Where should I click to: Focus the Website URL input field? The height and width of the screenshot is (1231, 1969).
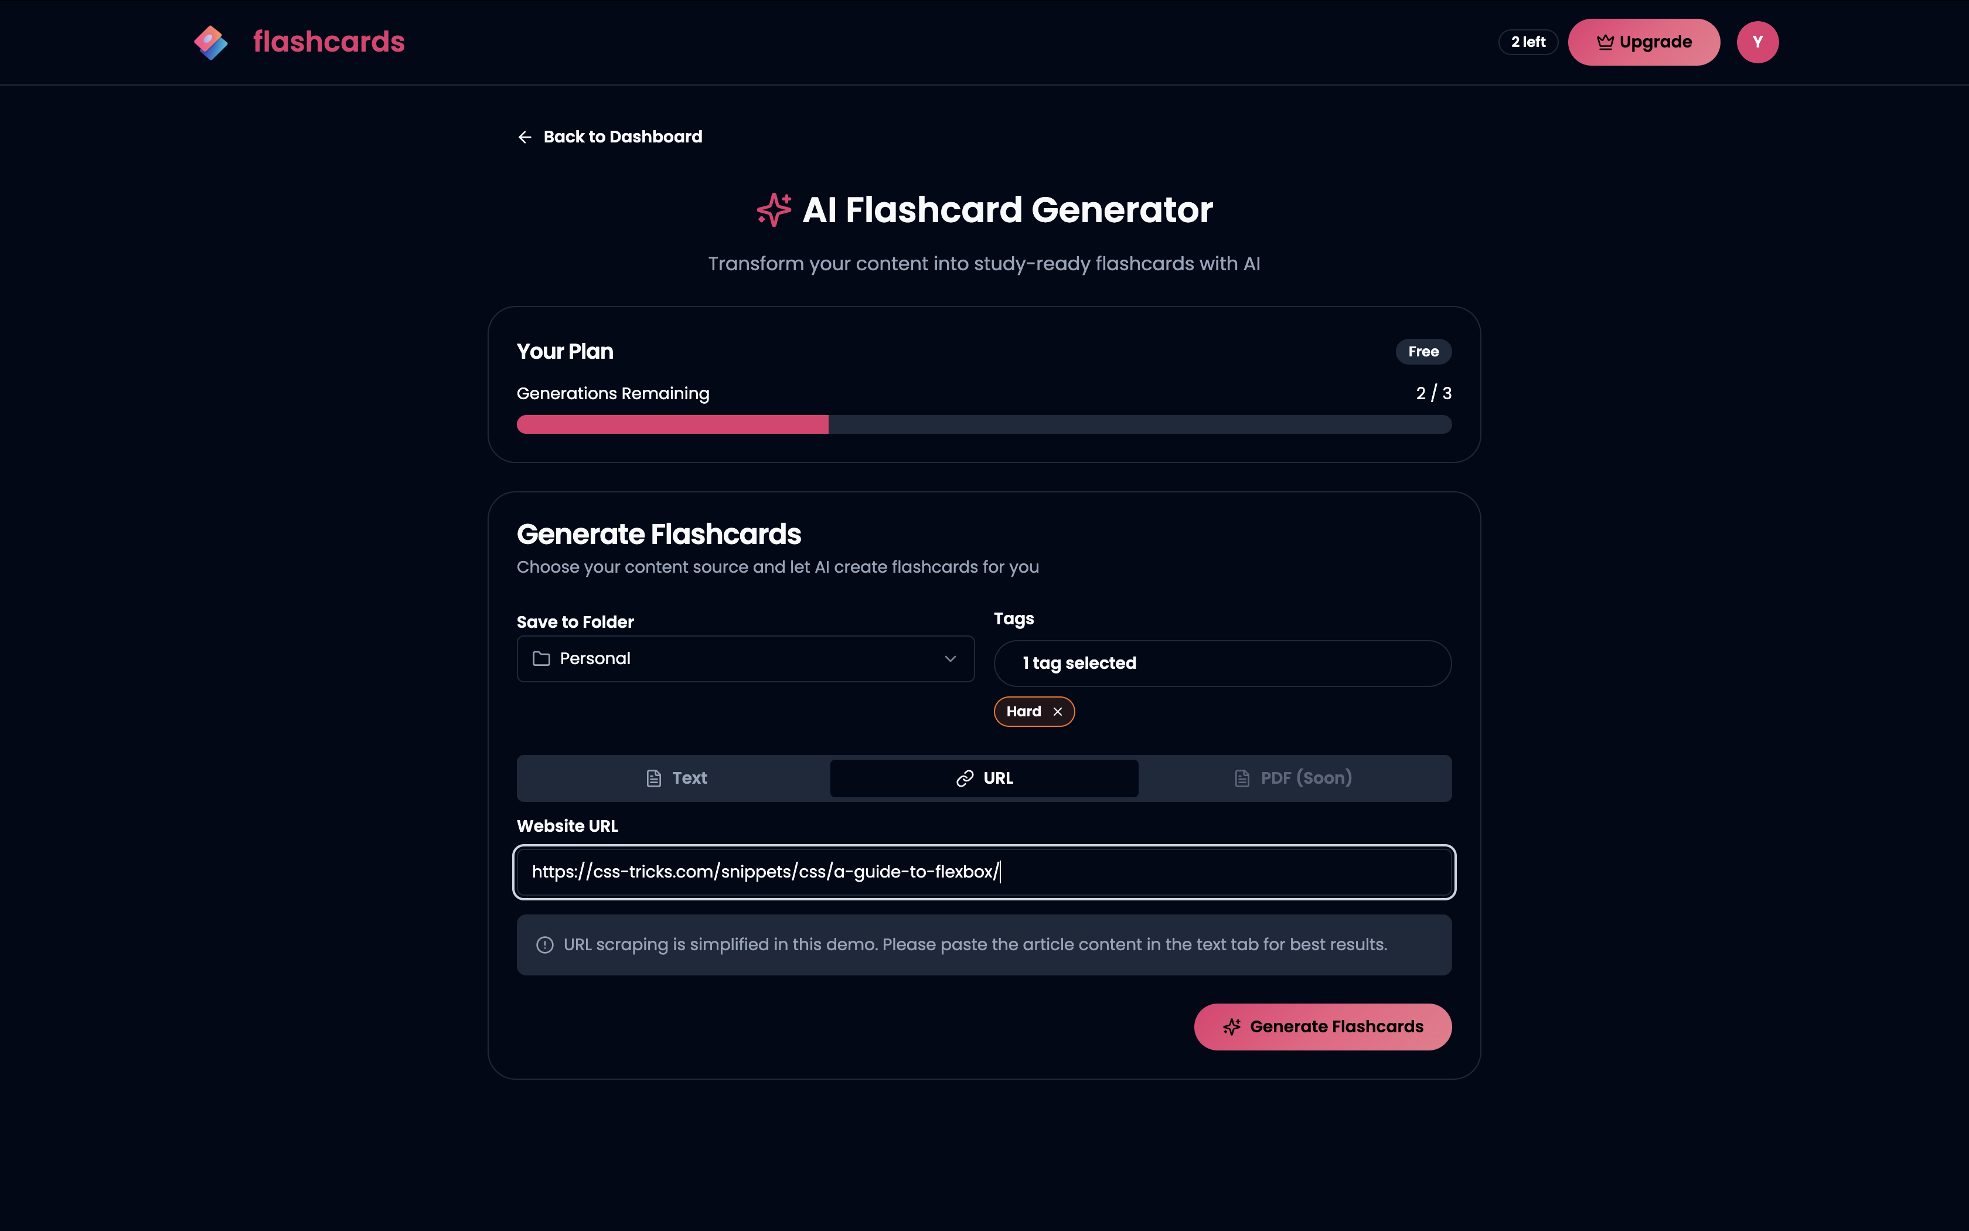click(984, 872)
